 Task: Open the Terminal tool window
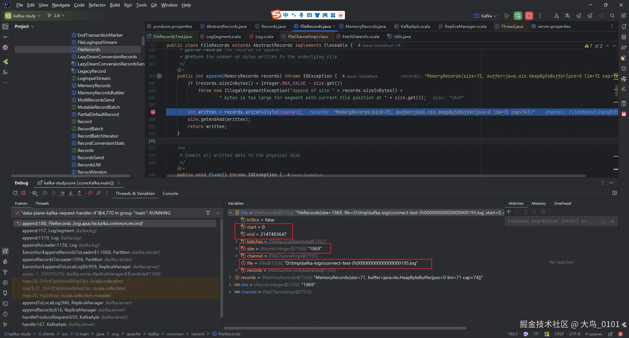[5, 304]
